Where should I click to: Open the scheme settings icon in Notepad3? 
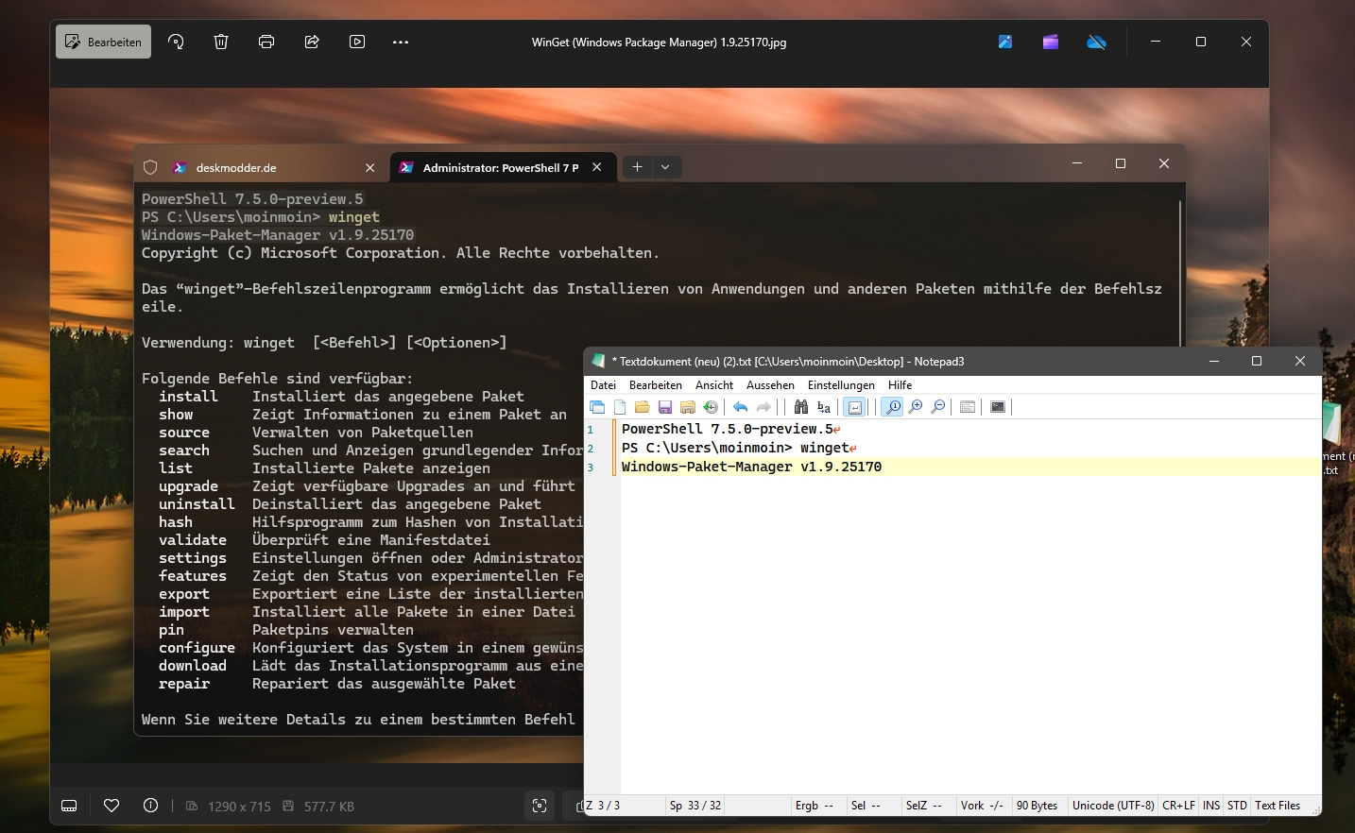968,407
